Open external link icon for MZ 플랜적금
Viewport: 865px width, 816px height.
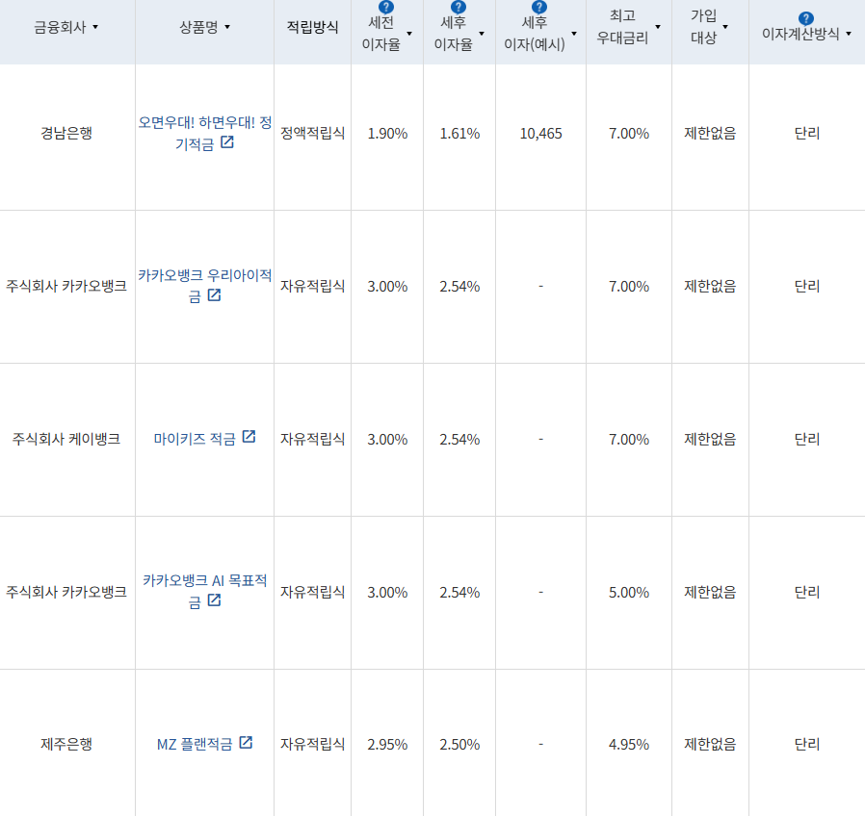pyautogui.click(x=246, y=743)
